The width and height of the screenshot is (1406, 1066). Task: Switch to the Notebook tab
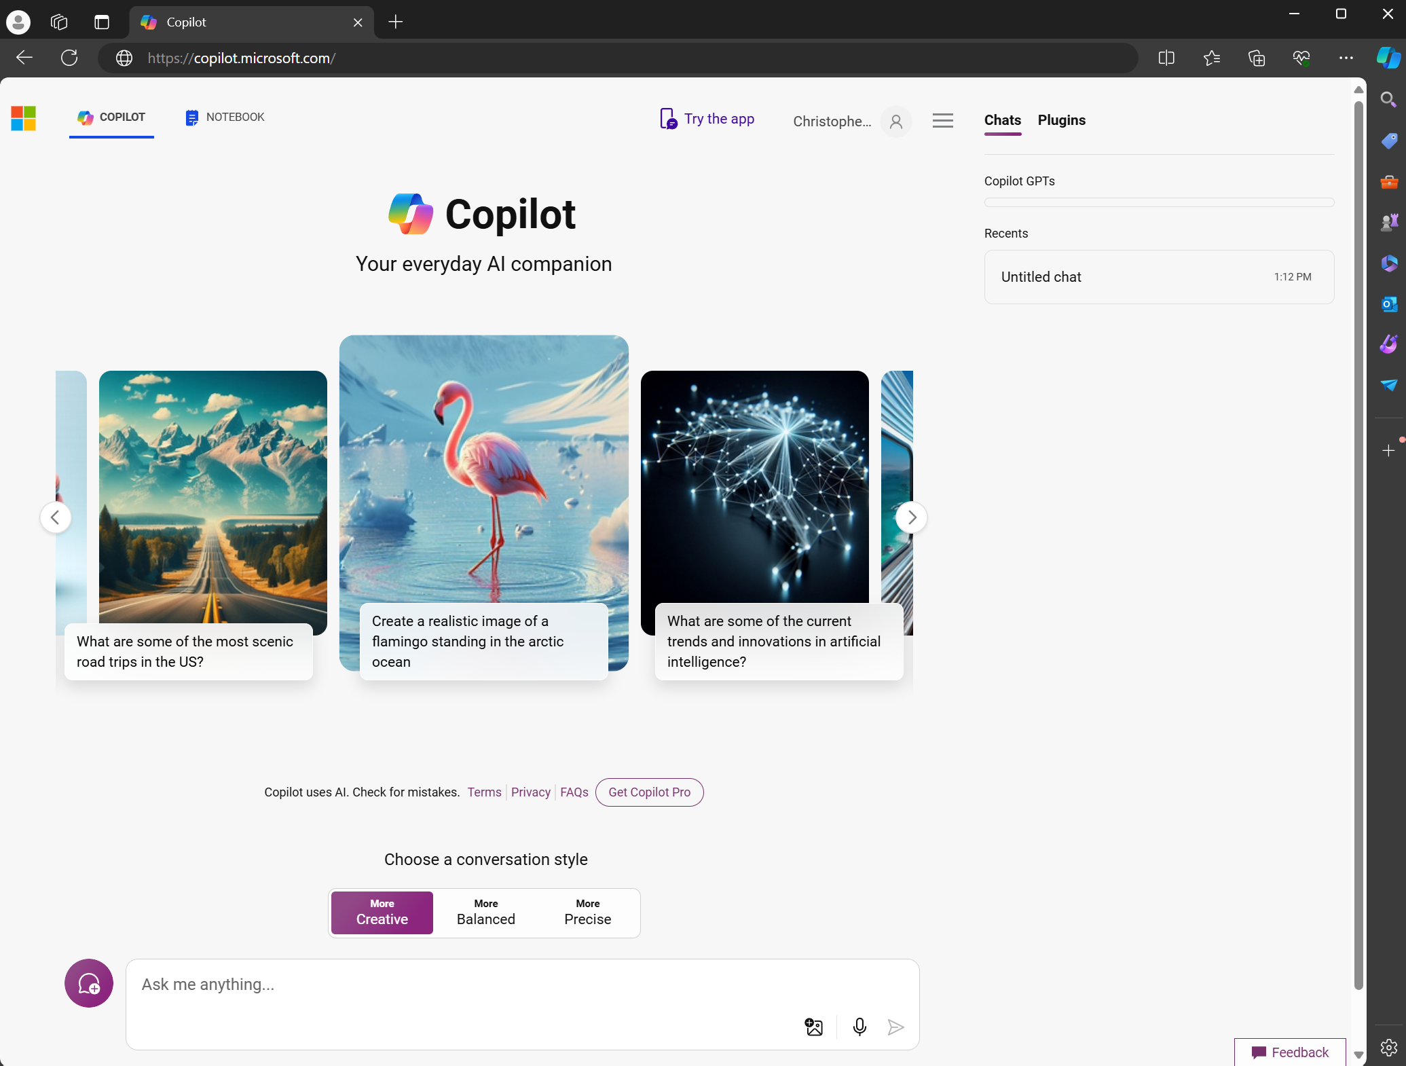click(225, 117)
